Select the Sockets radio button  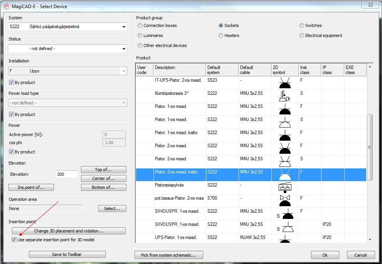pyautogui.click(x=221, y=25)
